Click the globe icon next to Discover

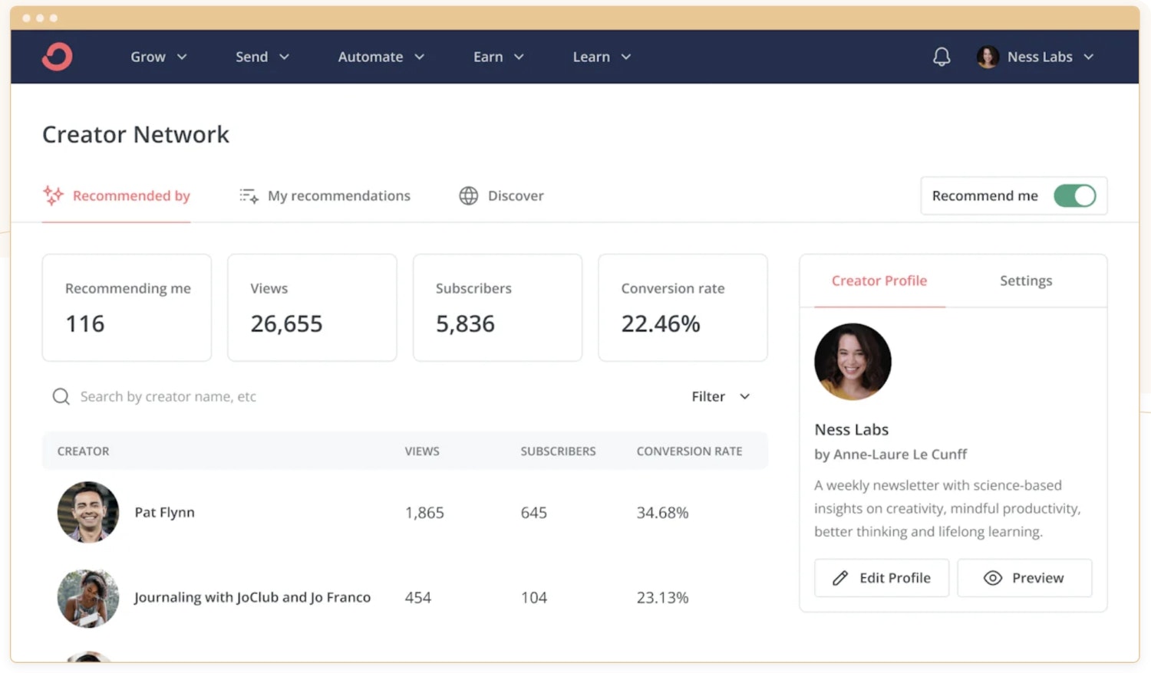[468, 195]
